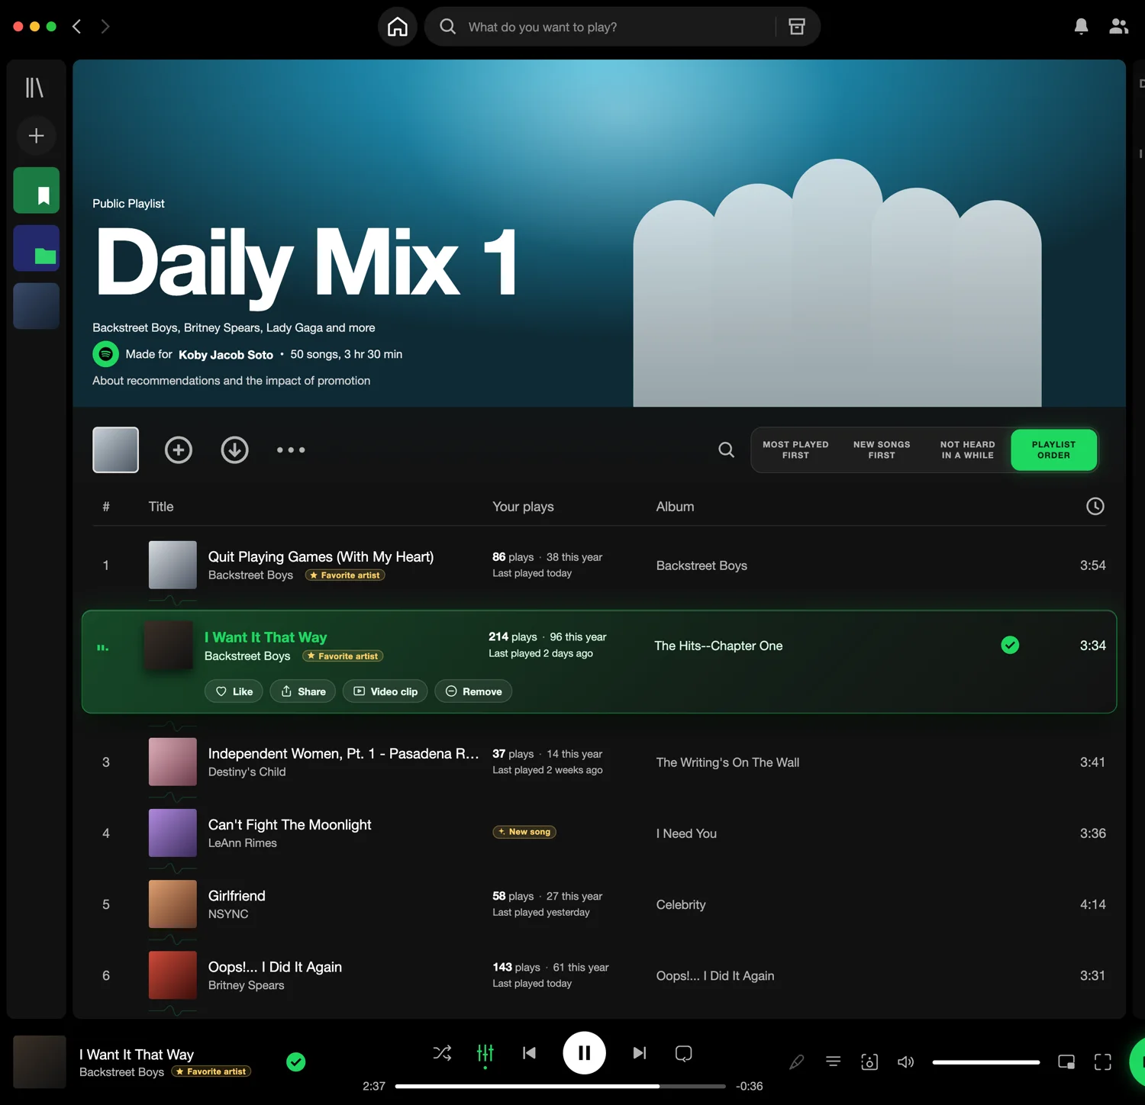Image resolution: width=1145 pixels, height=1105 pixels.
Task: Search within the playlist
Action: [x=727, y=450]
